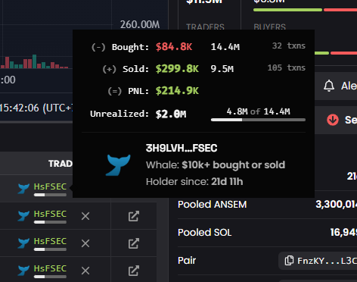Click whale icon in second HsFSEC row
357x282 pixels.
tap(23, 216)
